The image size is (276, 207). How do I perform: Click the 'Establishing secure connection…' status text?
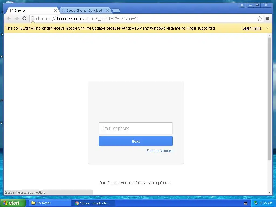tap(26, 192)
